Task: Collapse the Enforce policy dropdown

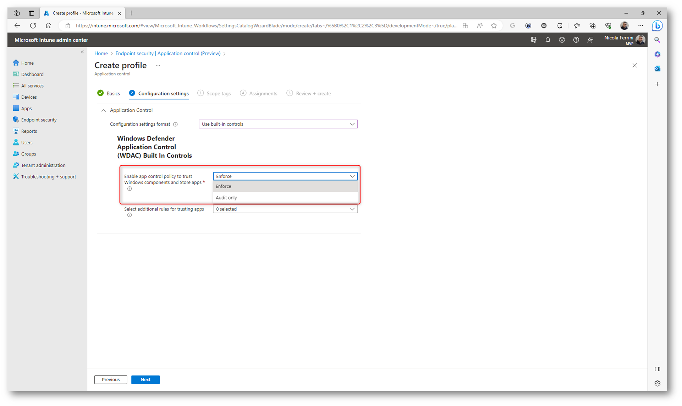Action: [x=285, y=176]
